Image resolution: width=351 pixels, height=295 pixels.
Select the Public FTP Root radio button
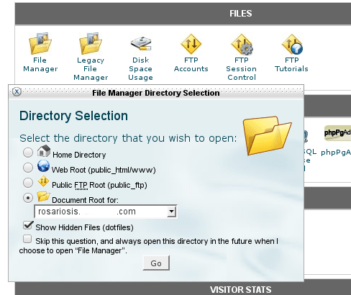[28, 183]
